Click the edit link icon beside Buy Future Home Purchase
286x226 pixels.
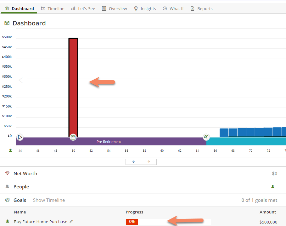71,222
